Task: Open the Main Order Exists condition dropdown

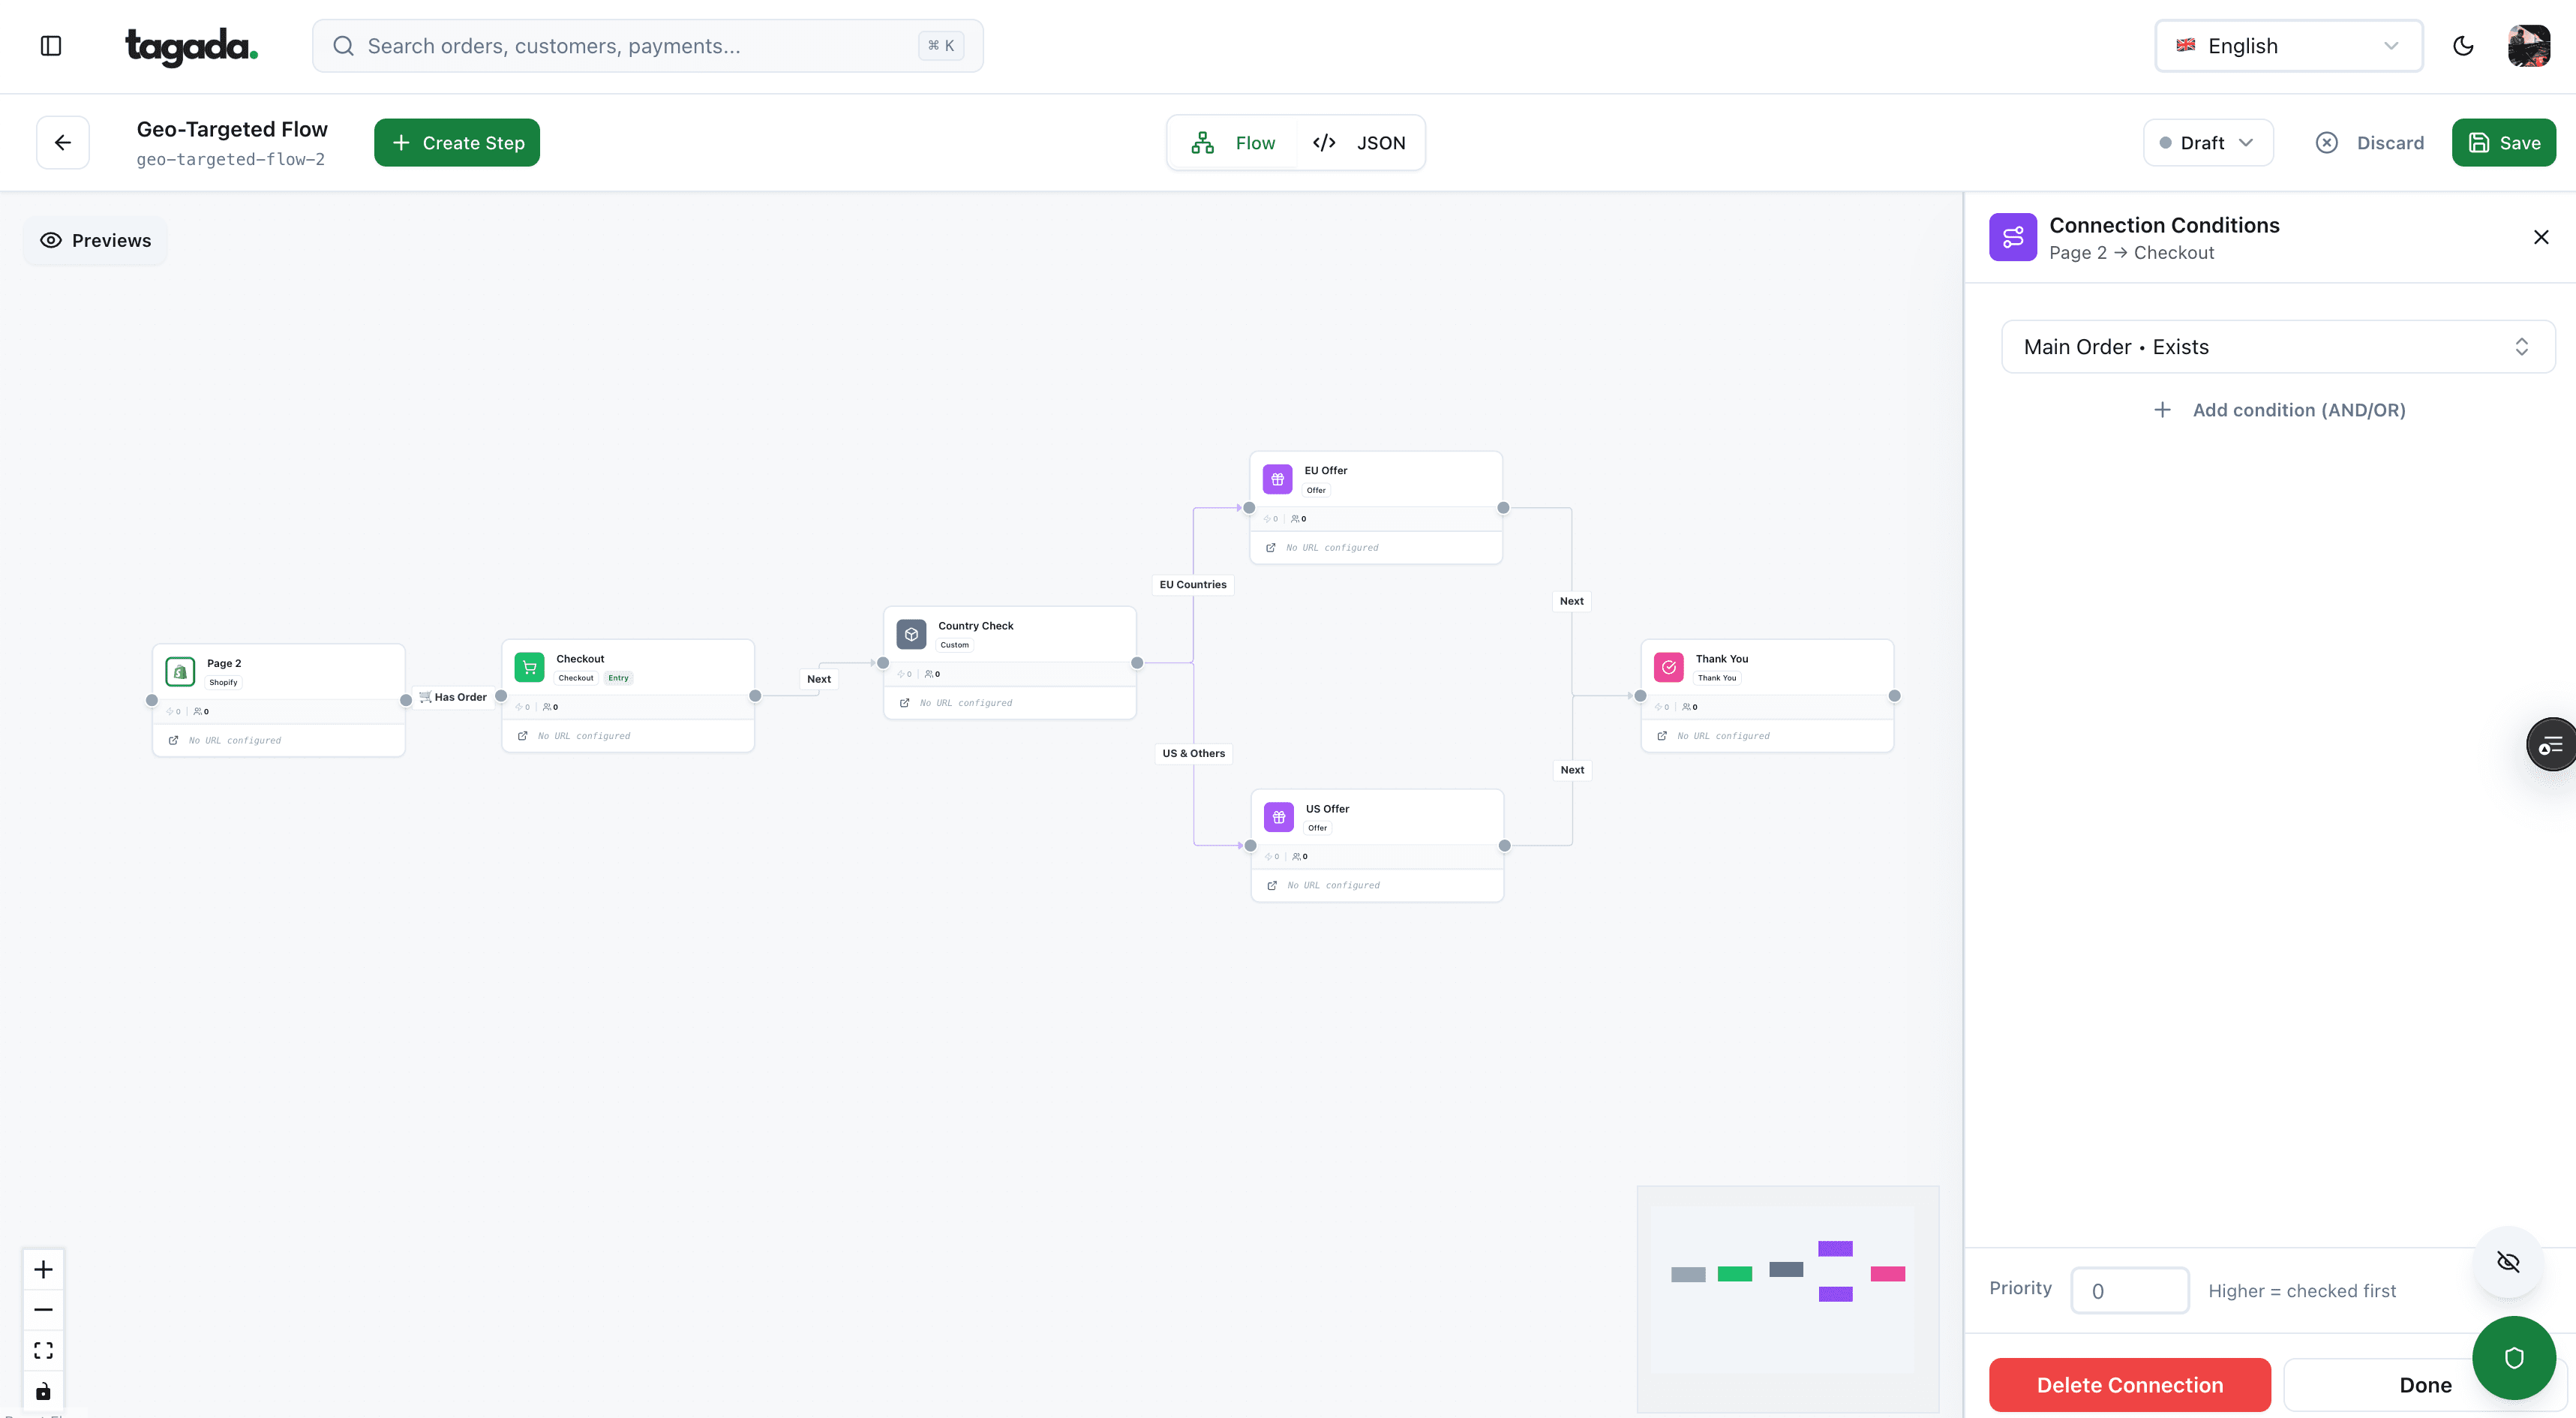Action: [x=2277, y=346]
